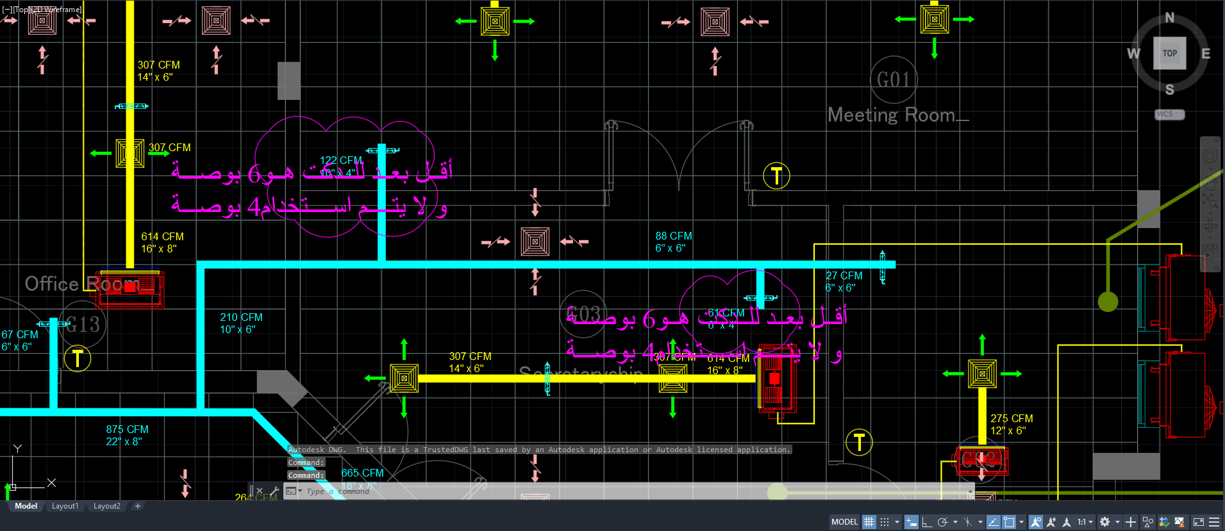Open snap mode settings dropdown arrow
This screenshot has width=1225, height=531.
coord(897,522)
